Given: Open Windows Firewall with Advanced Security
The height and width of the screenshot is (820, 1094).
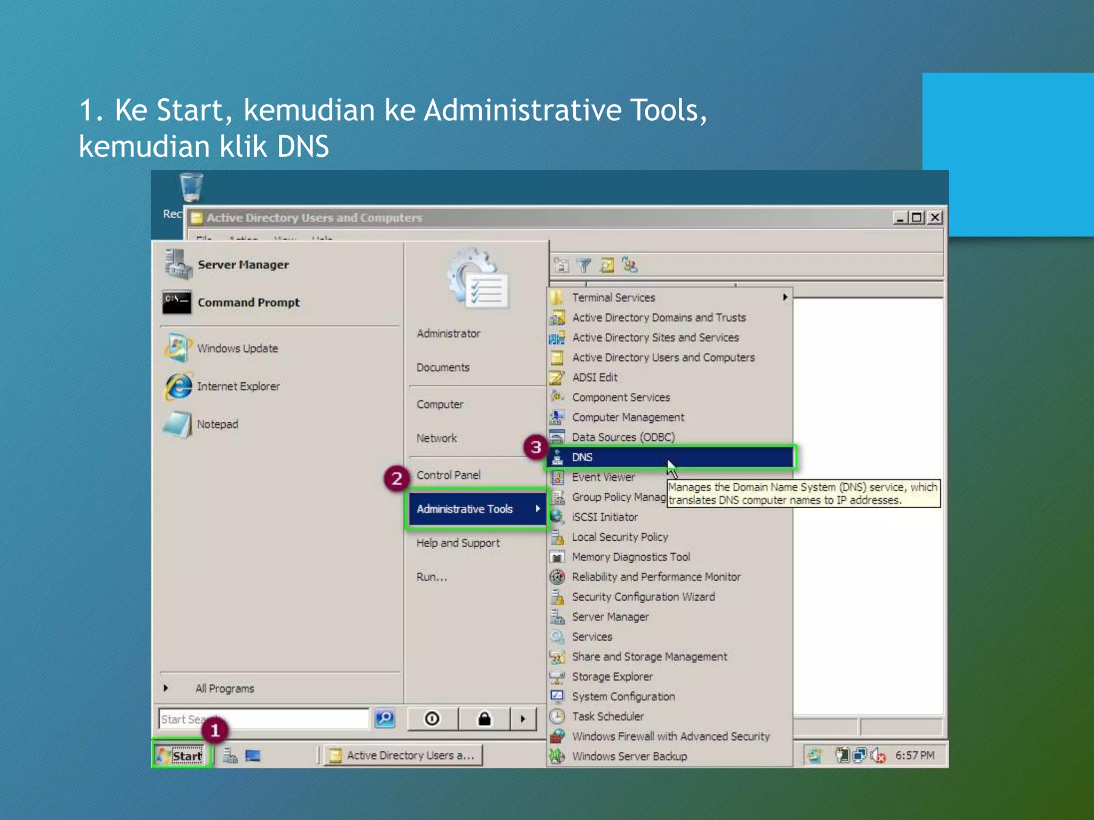Looking at the screenshot, I should coord(669,736).
